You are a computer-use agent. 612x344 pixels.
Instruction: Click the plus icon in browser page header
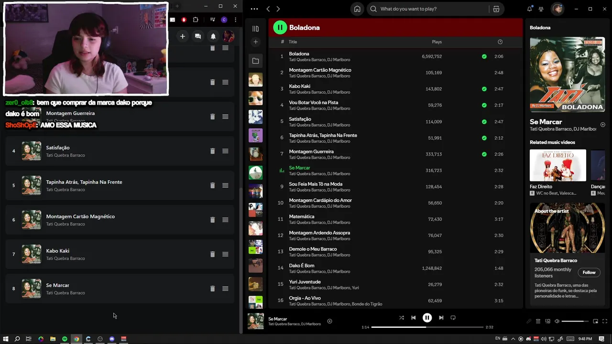(182, 36)
